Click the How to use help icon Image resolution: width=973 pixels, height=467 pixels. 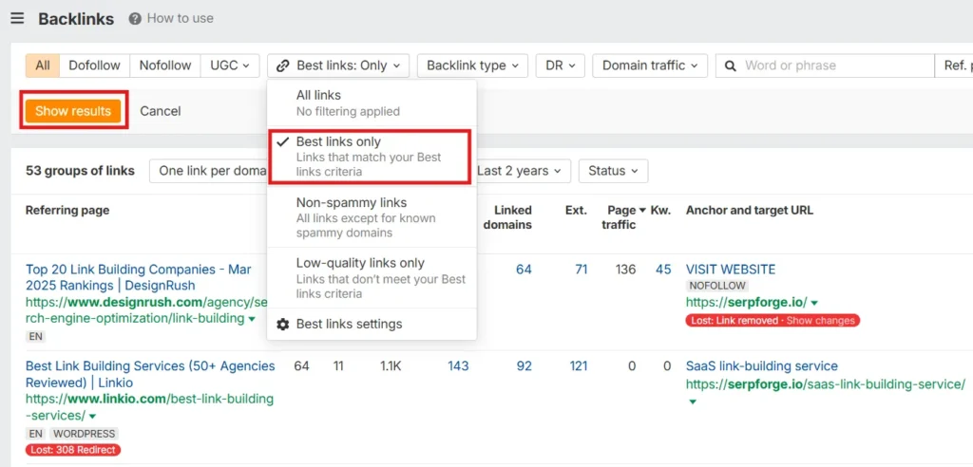[135, 19]
